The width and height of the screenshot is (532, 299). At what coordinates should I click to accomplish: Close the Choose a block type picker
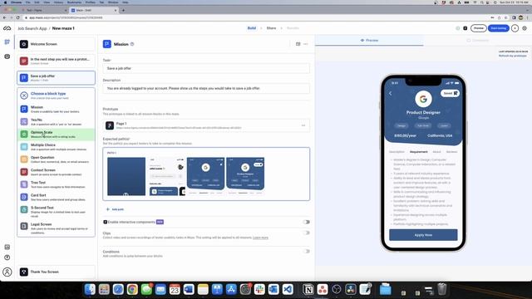pyautogui.click(x=24, y=96)
